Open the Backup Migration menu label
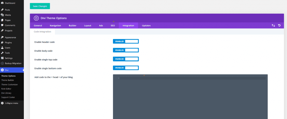 (x=13, y=63)
